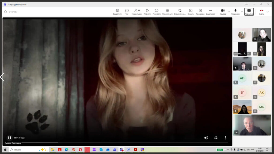274x154 pixels.
Task: Toggle the camera on or off
Action: [223, 11]
